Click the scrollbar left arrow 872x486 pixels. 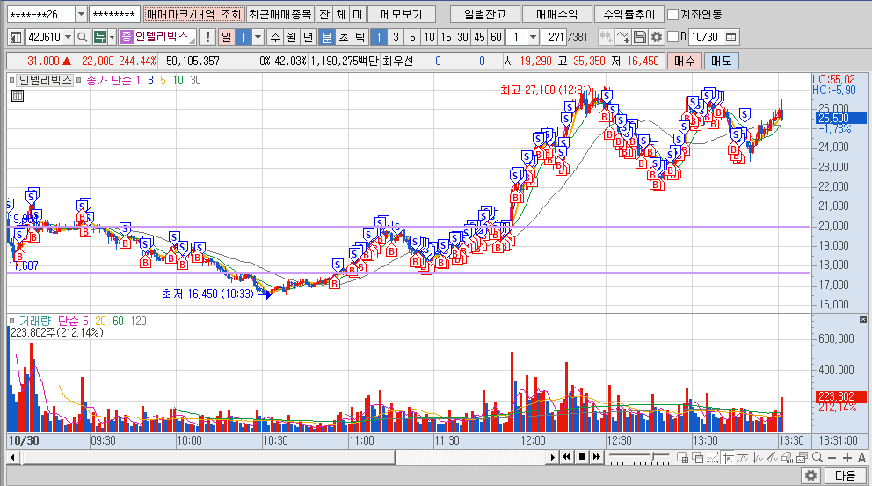point(13,457)
